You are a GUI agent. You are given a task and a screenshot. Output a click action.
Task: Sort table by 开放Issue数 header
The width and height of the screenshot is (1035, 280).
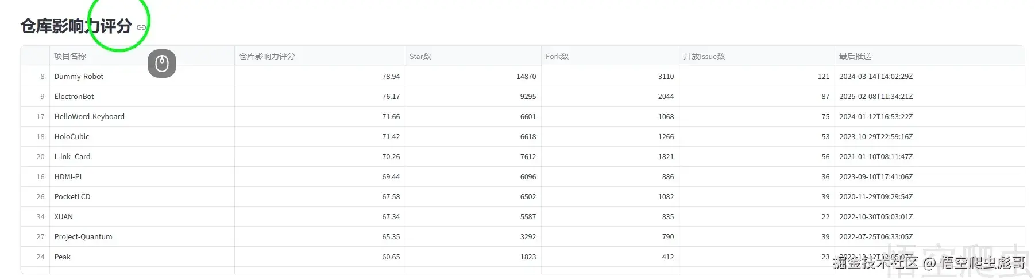click(704, 56)
